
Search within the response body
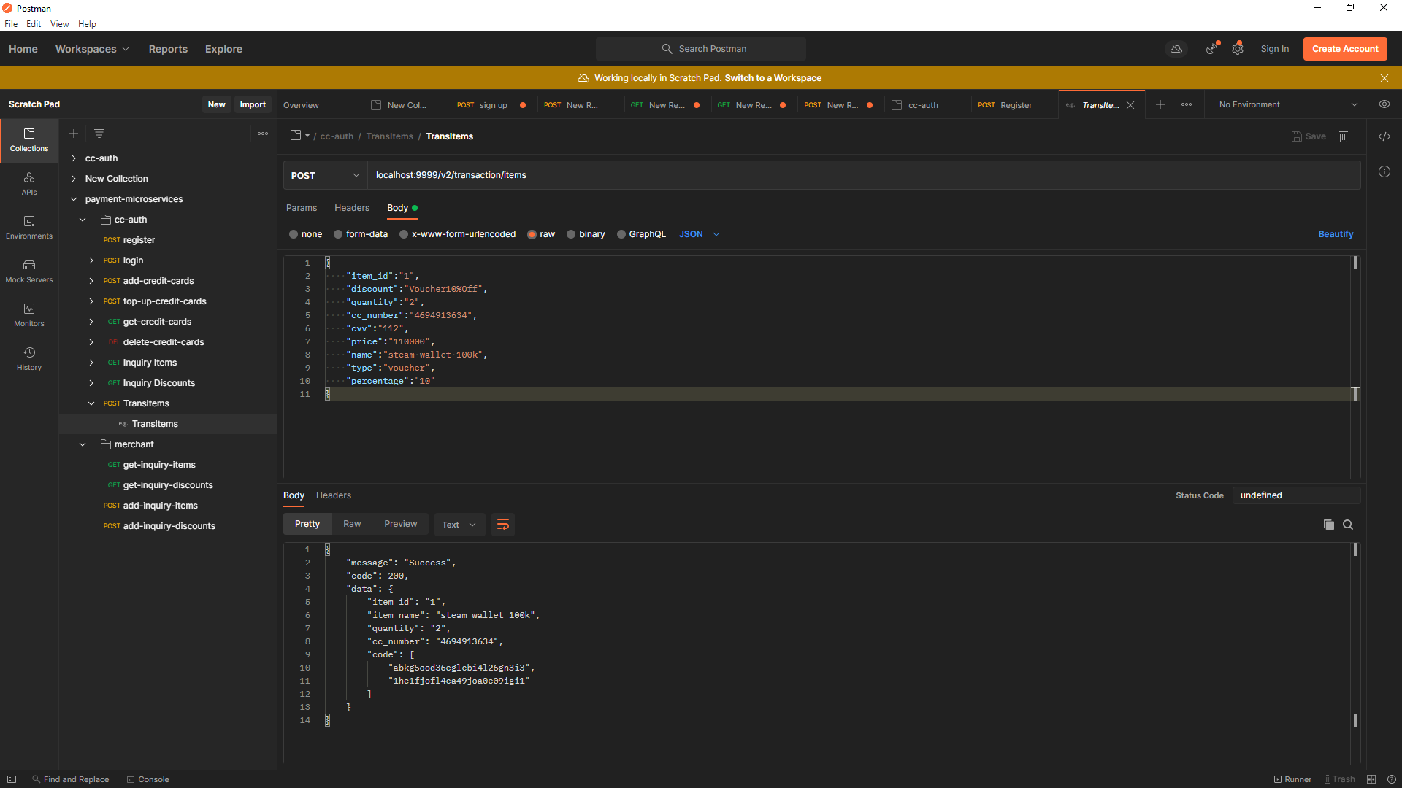[1348, 525]
